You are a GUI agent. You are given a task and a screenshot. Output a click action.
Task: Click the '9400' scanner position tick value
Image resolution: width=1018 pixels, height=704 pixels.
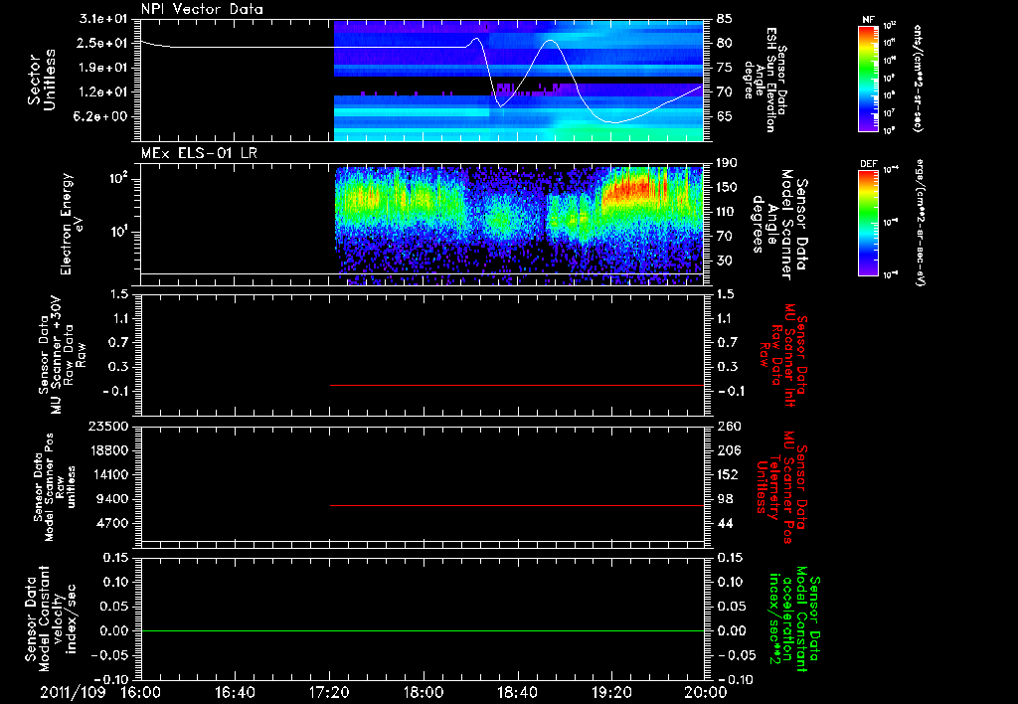tap(111, 499)
